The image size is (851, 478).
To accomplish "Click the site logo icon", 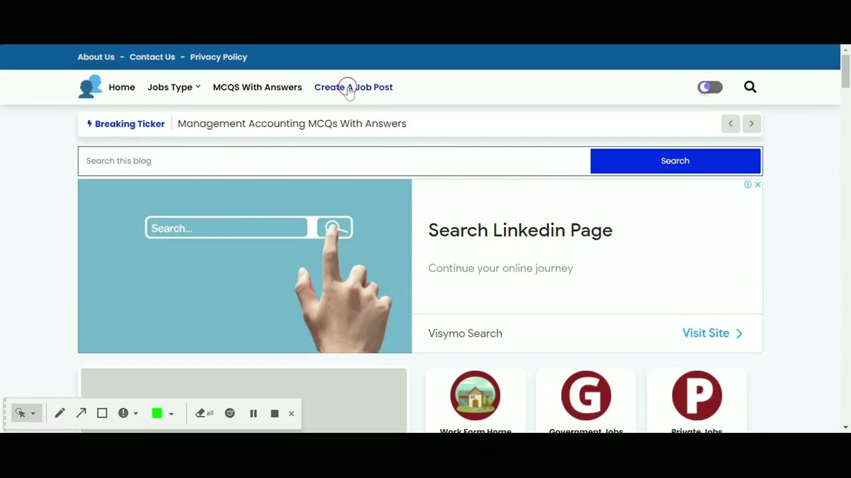I will coord(90,87).
